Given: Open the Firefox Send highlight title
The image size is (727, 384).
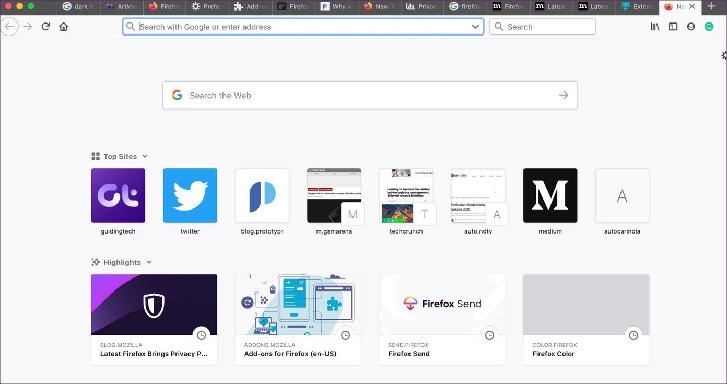Looking at the screenshot, I should click(409, 354).
